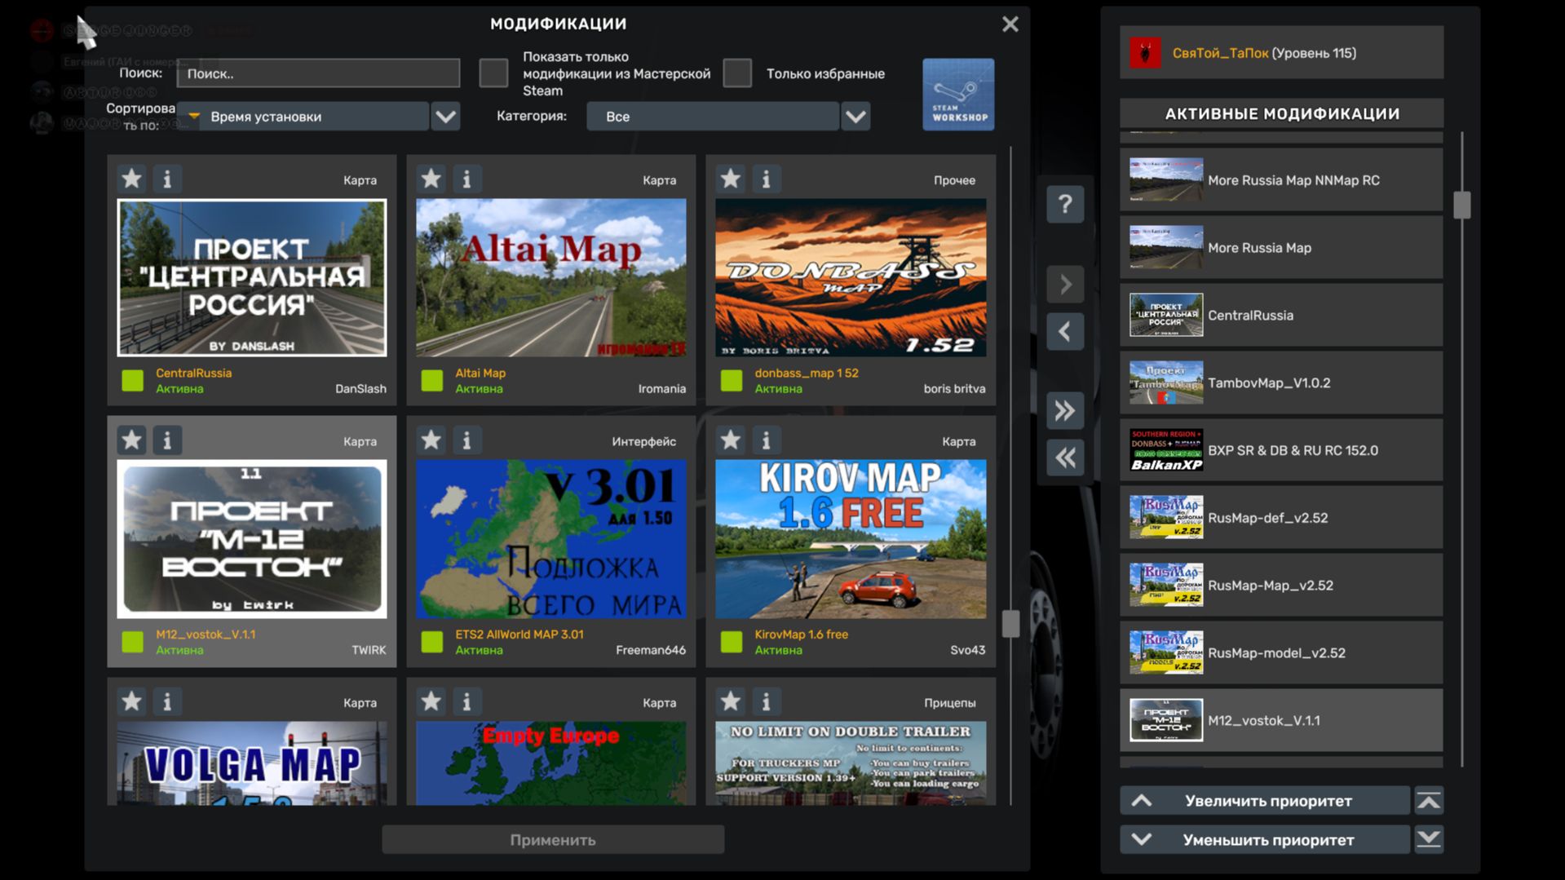Select More Russia Map in active list
1565x880 pixels.
[x=1280, y=248]
